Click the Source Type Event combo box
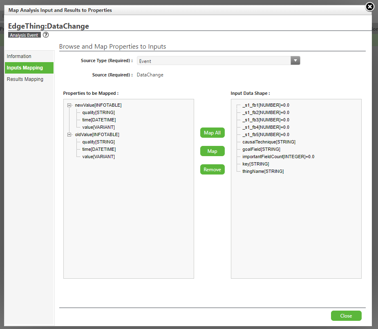Viewport: 378px width, 329px height. pyautogui.click(x=218, y=60)
